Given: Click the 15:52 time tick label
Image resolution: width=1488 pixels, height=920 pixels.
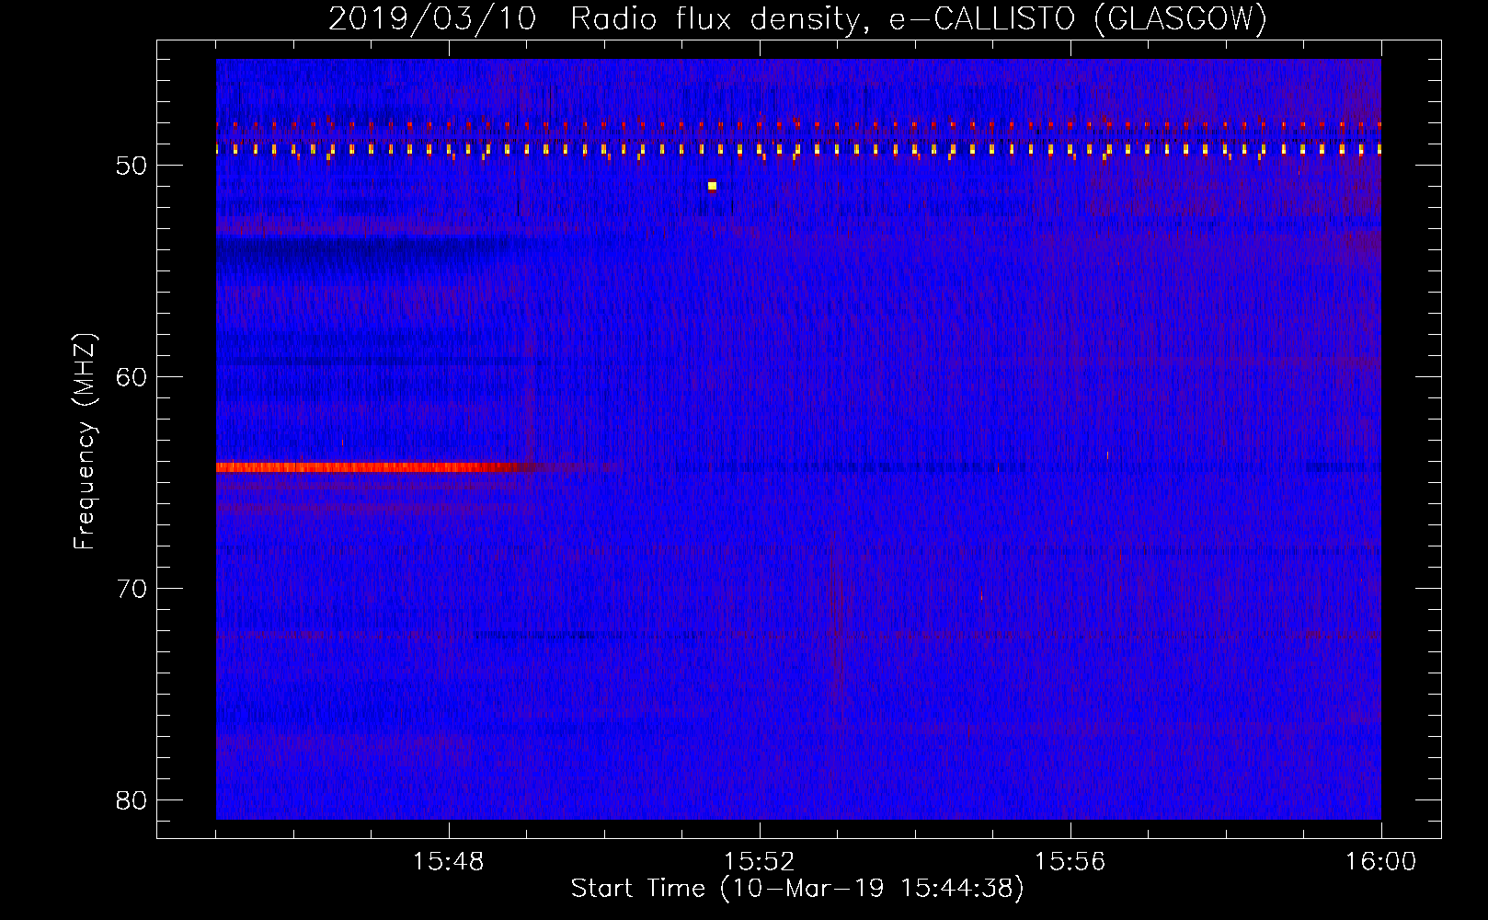Looking at the screenshot, I should point(759,862).
